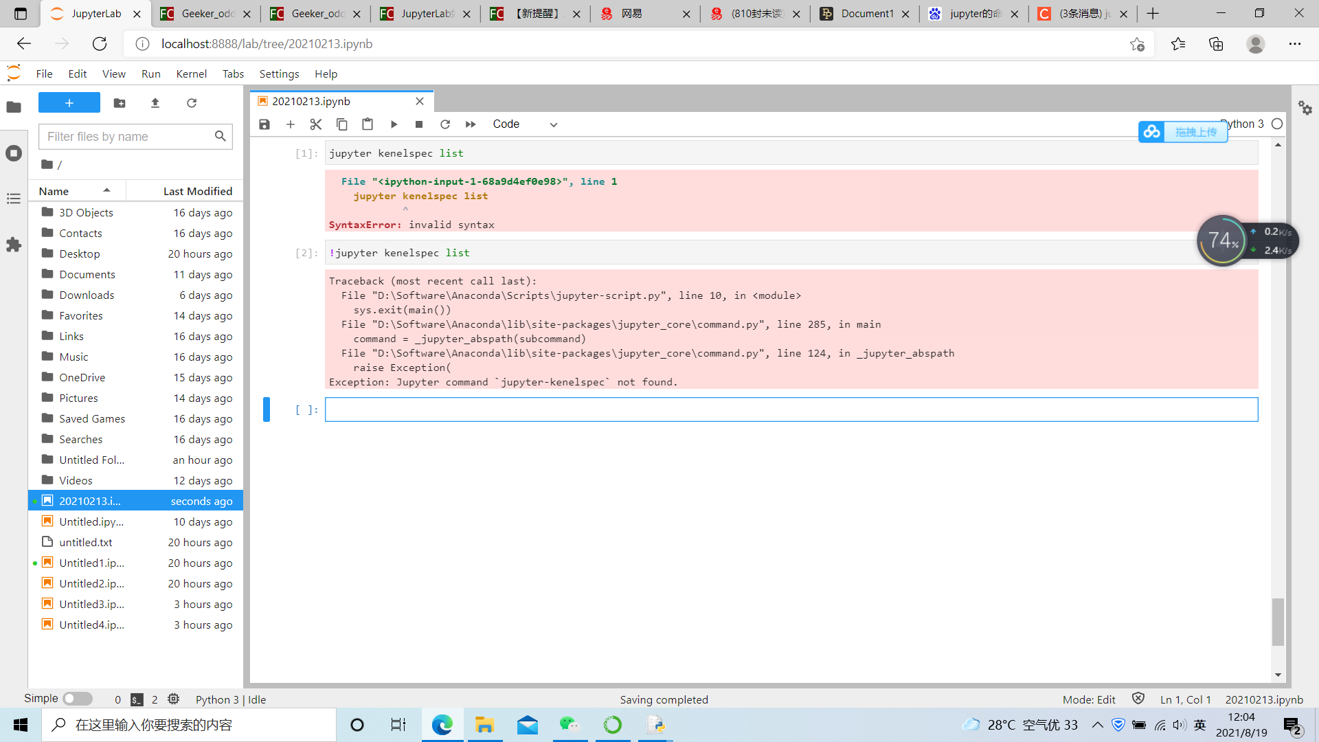Image resolution: width=1319 pixels, height=742 pixels.
Task: Sort files by Last Modified column header
Action: (185, 191)
